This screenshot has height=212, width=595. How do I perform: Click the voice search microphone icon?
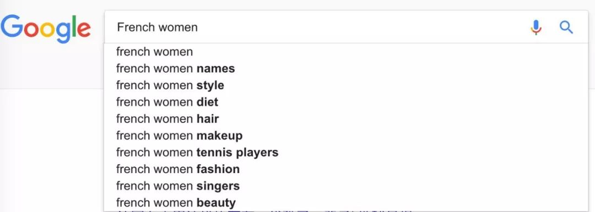[x=536, y=27]
